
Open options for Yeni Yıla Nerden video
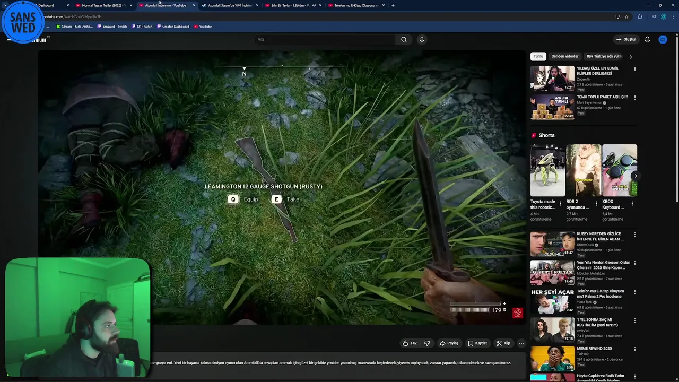634,263
